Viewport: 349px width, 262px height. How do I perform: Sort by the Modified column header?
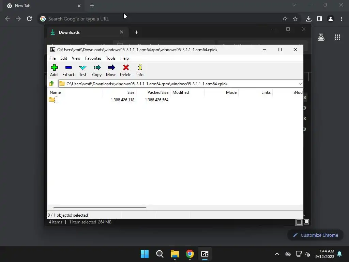[x=187, y=92]
